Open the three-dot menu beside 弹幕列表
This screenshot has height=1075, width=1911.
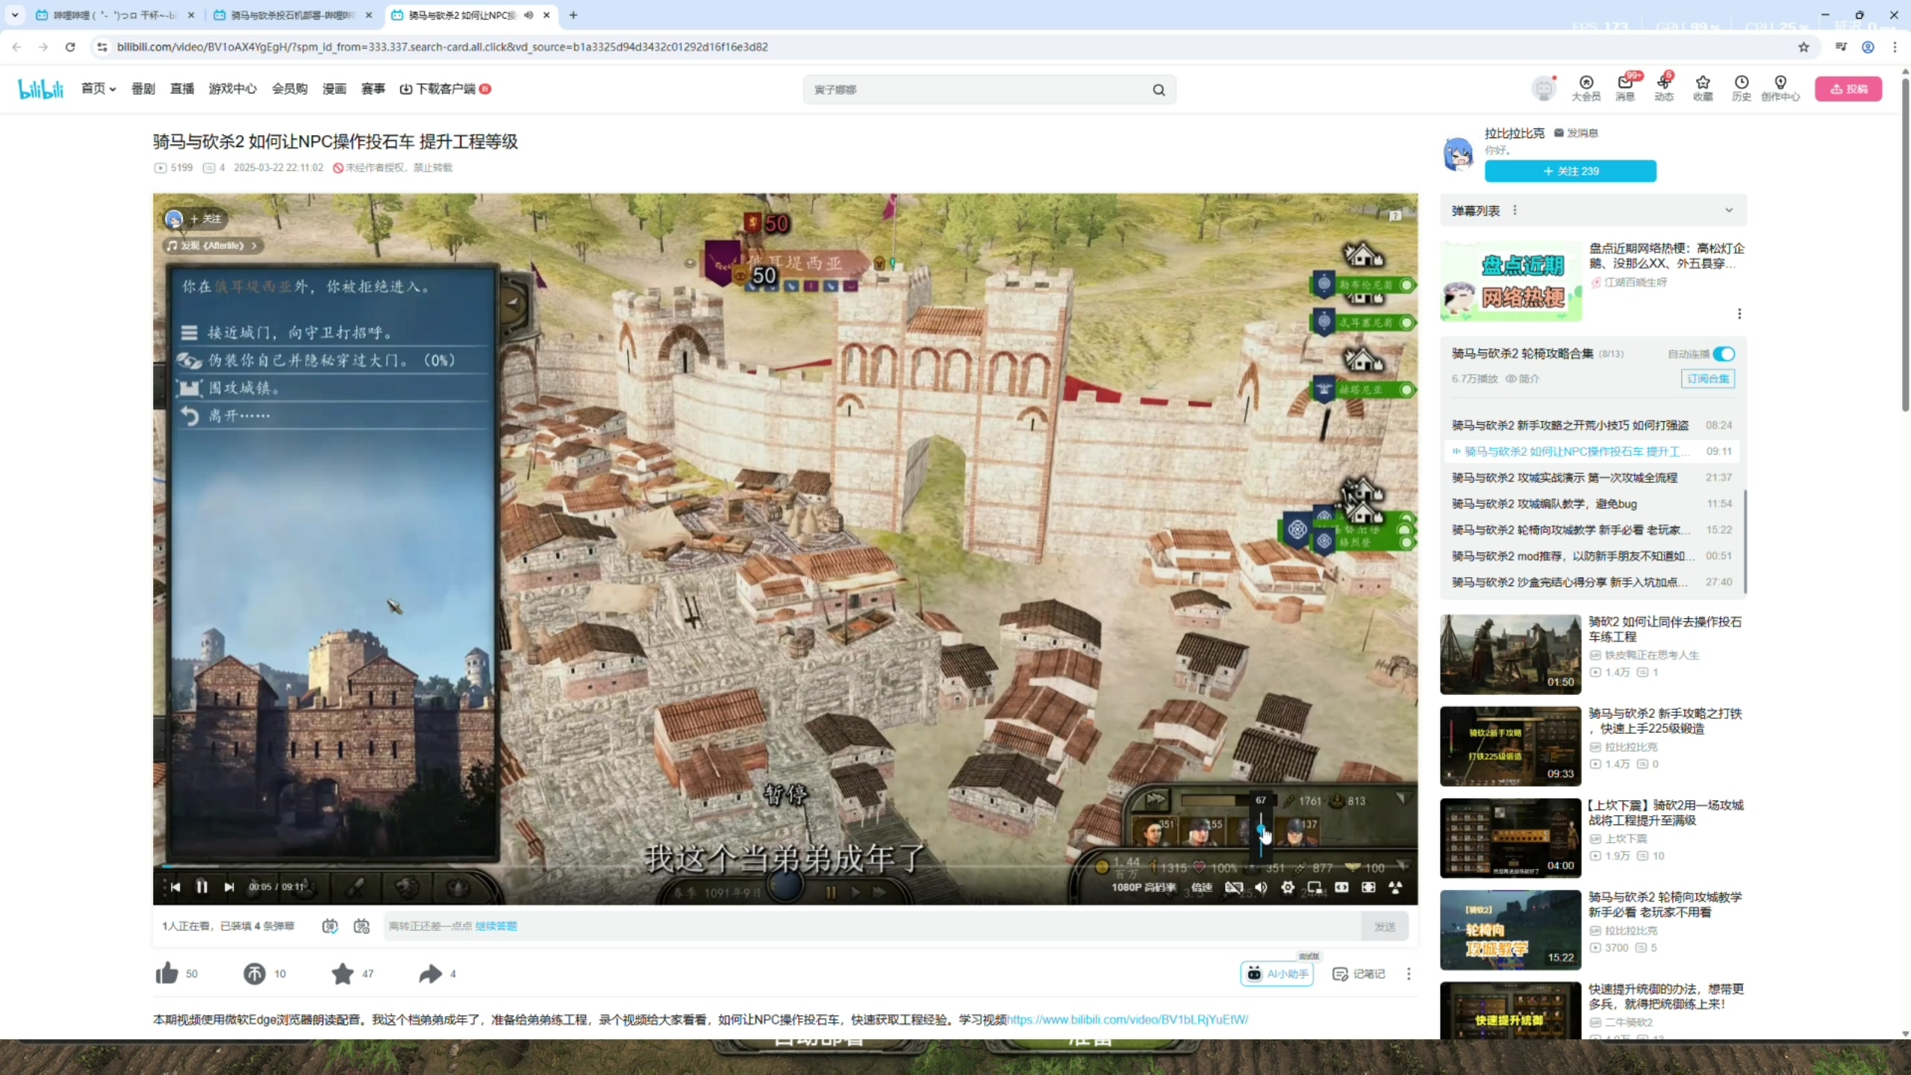click(x=1515, y=211)
